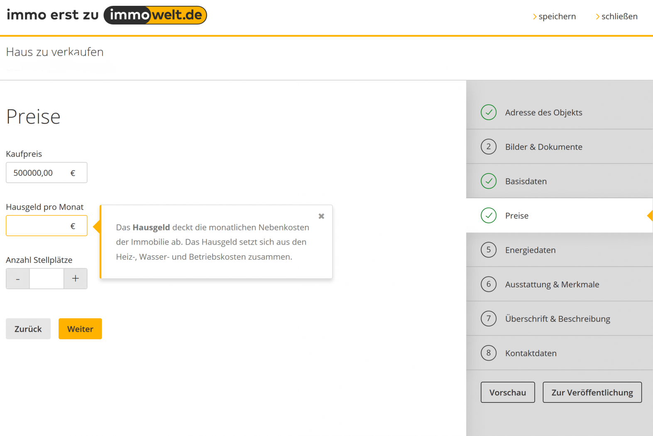Click the Preise page heading
The width and height of the screenshot is (653, 436).
tap(33, 117)
